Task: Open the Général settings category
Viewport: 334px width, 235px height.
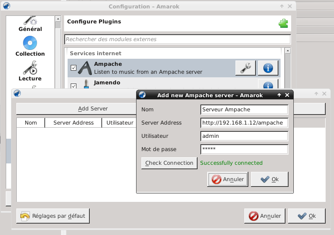Action: pos(30,24)
